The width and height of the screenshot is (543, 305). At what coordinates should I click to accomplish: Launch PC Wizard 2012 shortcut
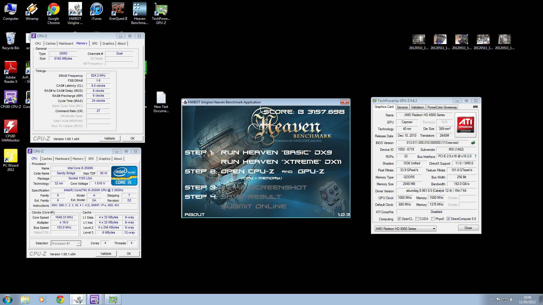point(11,160)
